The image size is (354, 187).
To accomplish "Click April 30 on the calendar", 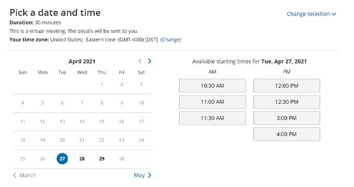I will point(121,158).
